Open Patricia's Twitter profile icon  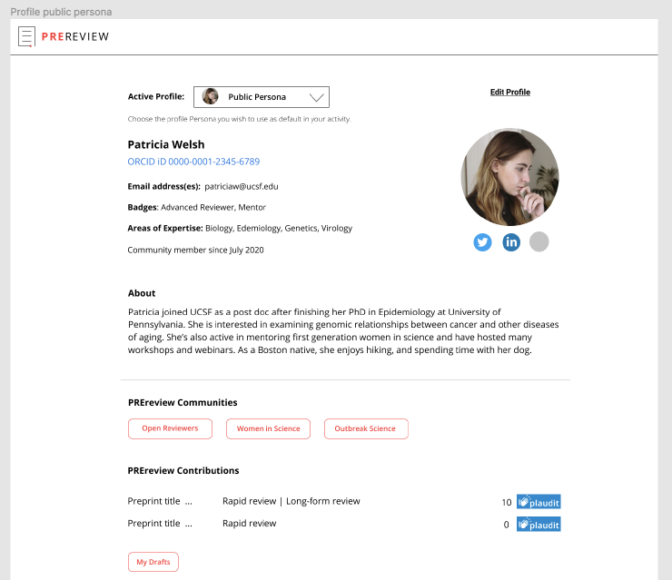click(x=482, y=242)
